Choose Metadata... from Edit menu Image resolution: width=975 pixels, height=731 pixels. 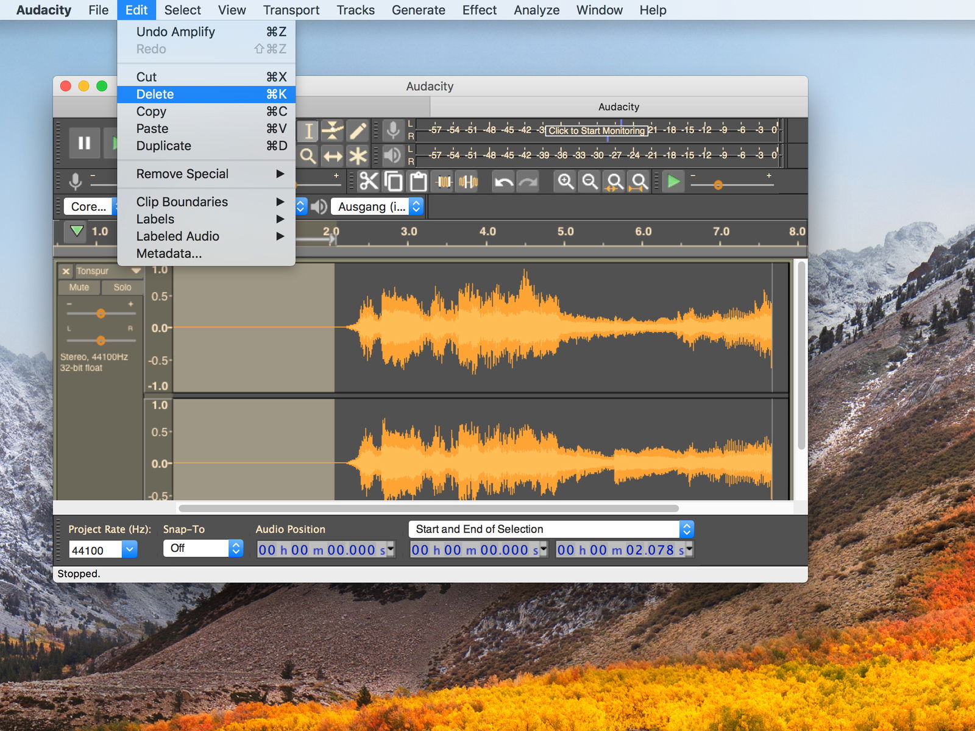pyautogui.click(x=207, y=253)
